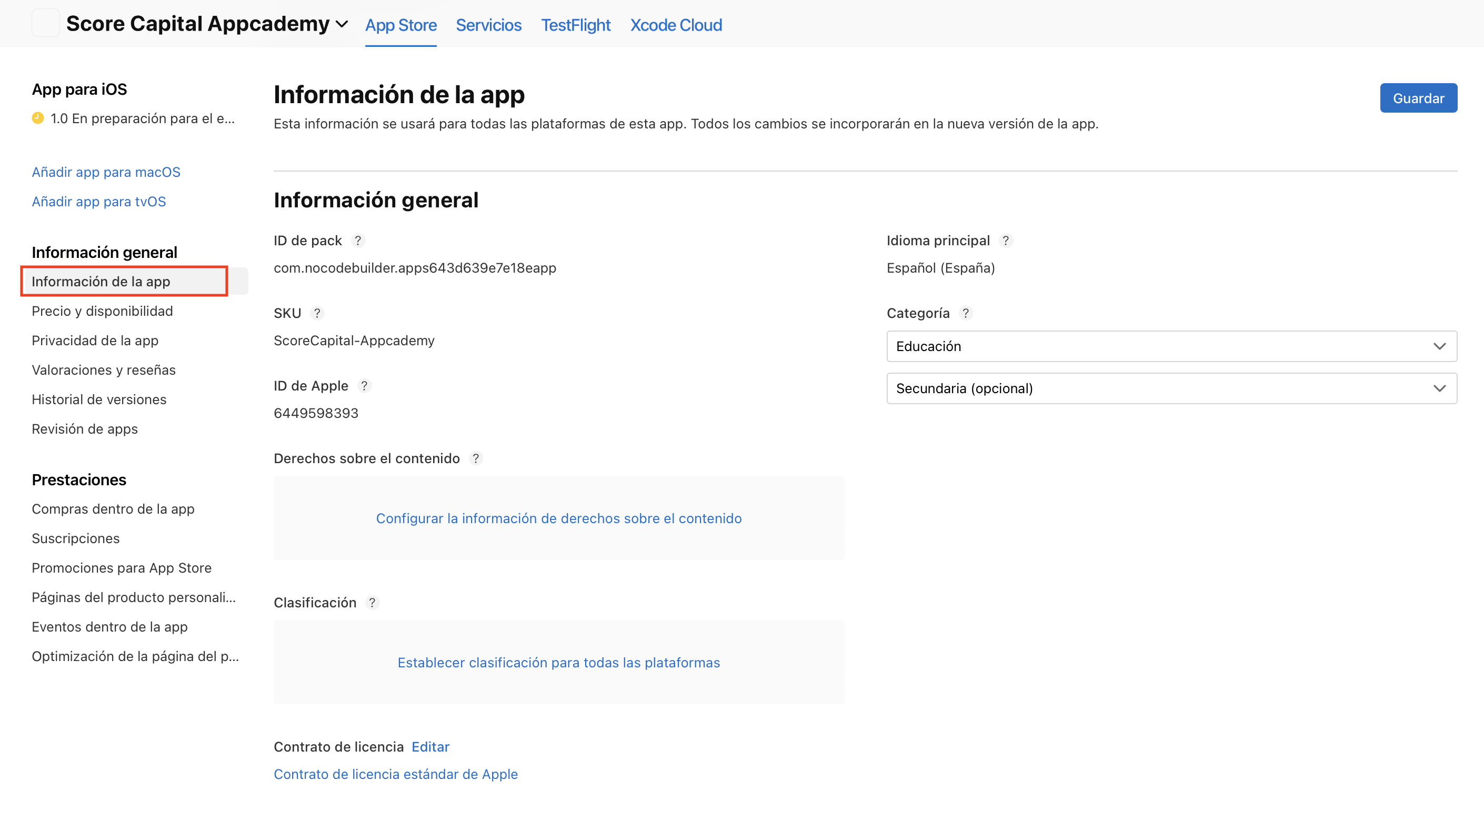Click the App para iOS sidebar heading

(x=79, y=89)
